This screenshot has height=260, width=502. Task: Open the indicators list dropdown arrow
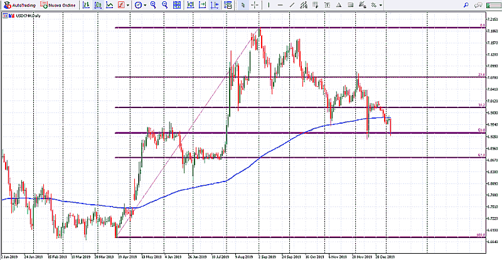[128, 5]
